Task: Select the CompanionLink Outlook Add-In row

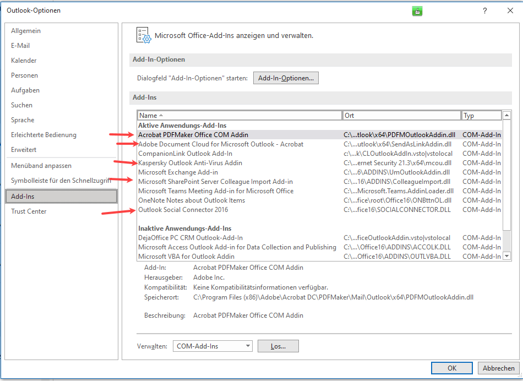Action: click(319, 154)
